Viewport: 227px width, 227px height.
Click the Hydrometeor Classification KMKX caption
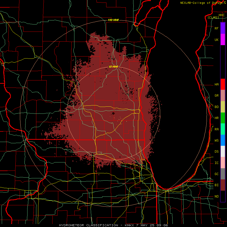(x=113, y=225)
